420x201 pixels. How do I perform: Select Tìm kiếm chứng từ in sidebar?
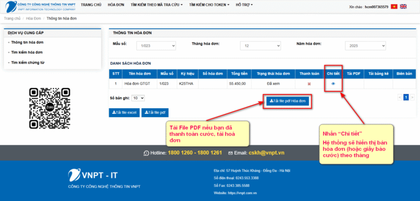click(28, 62)
